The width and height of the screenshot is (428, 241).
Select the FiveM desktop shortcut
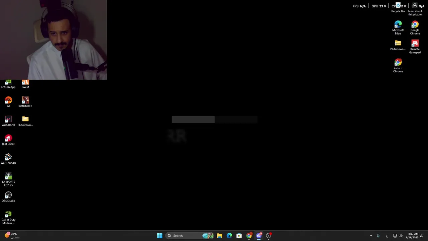pos(25,84)
